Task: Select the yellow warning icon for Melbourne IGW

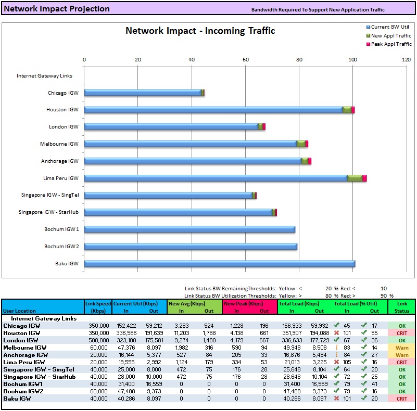Action: point(336,348)
